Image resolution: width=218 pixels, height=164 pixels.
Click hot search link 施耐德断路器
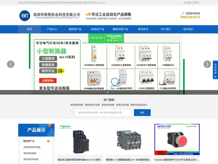pos(77,105)
